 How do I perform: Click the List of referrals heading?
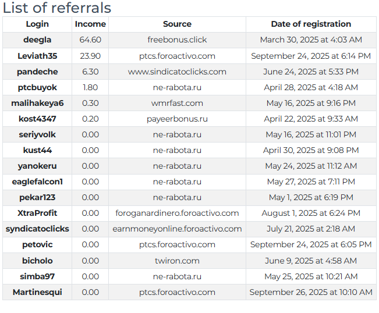pyautogui.click(x=56, y=8)
